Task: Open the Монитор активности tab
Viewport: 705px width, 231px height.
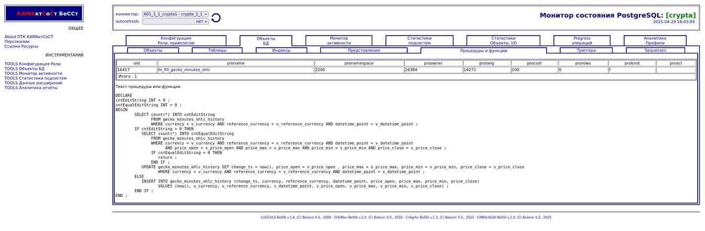Action: click(339, 41)
